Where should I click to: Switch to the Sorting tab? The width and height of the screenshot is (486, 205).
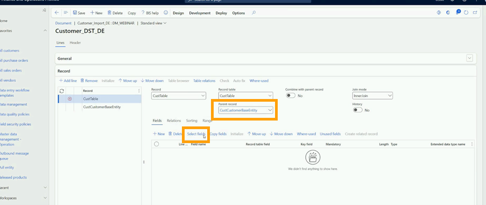pyautogui.click(x=192, y=121)
